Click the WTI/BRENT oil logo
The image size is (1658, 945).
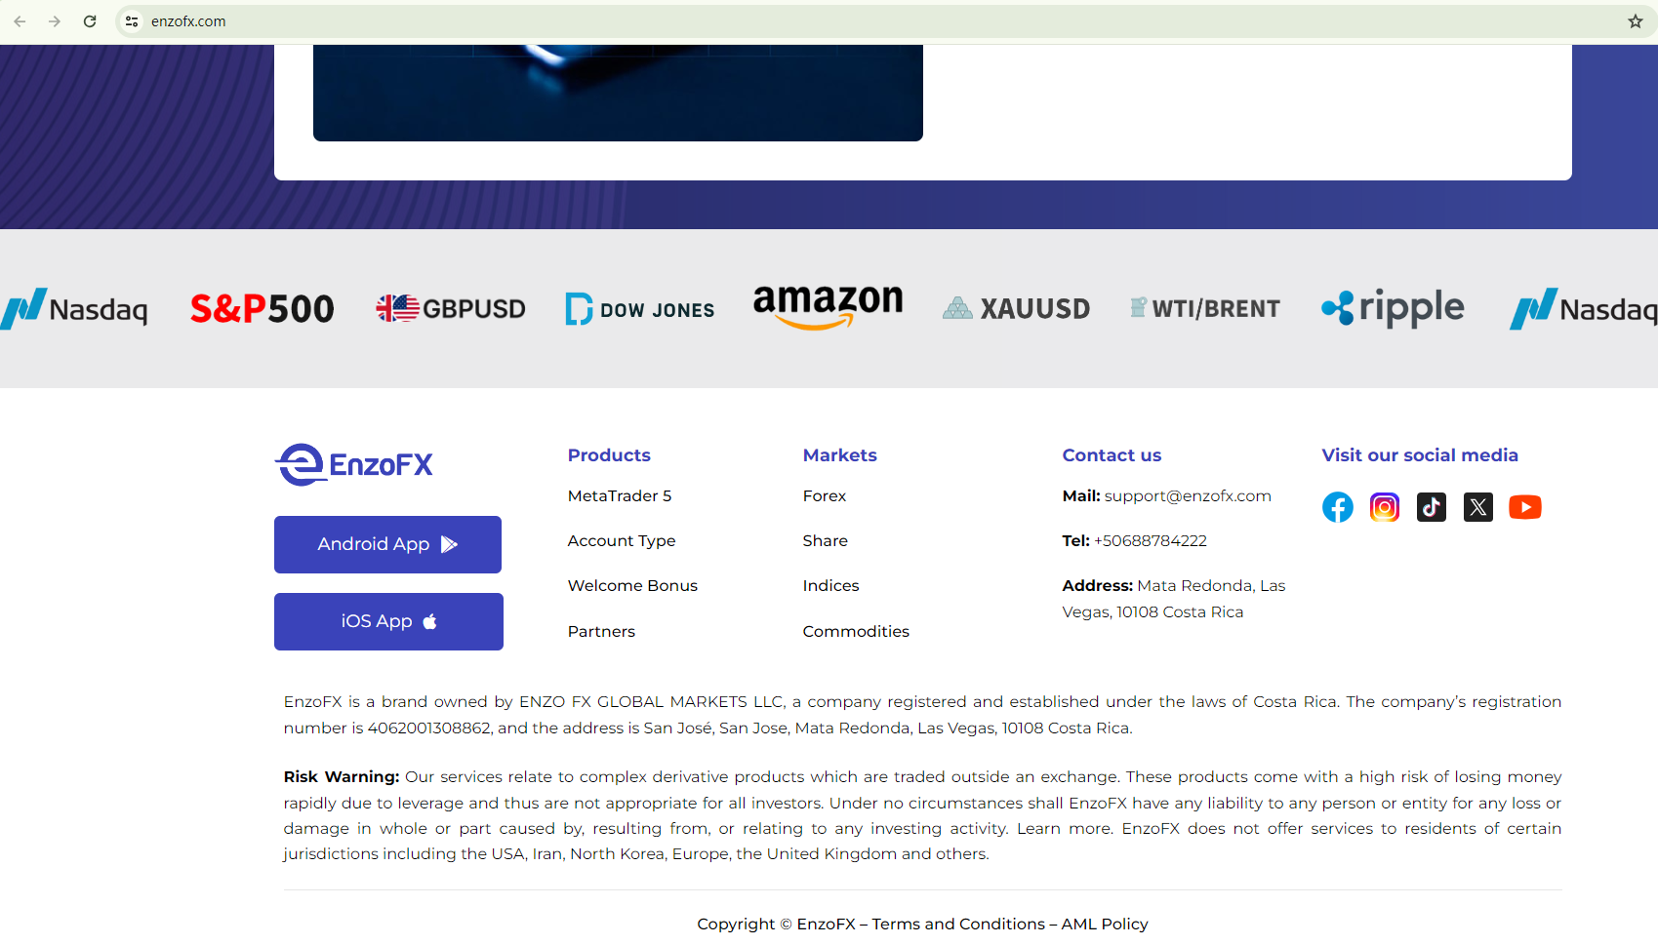tap(1205, 309)
